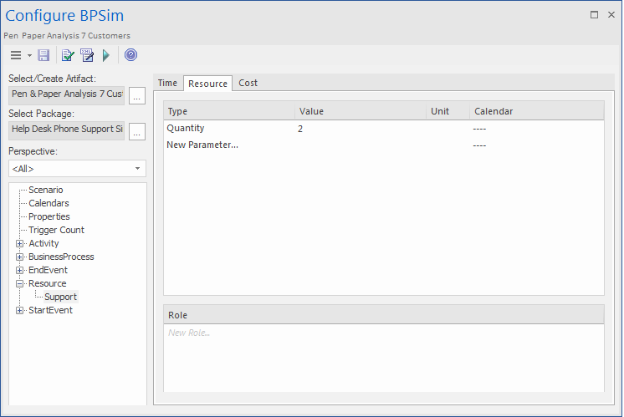The height and width of the screenshot is (417, 624).
Task: Expand the StartEvent tree node
Action: point(20,311)
